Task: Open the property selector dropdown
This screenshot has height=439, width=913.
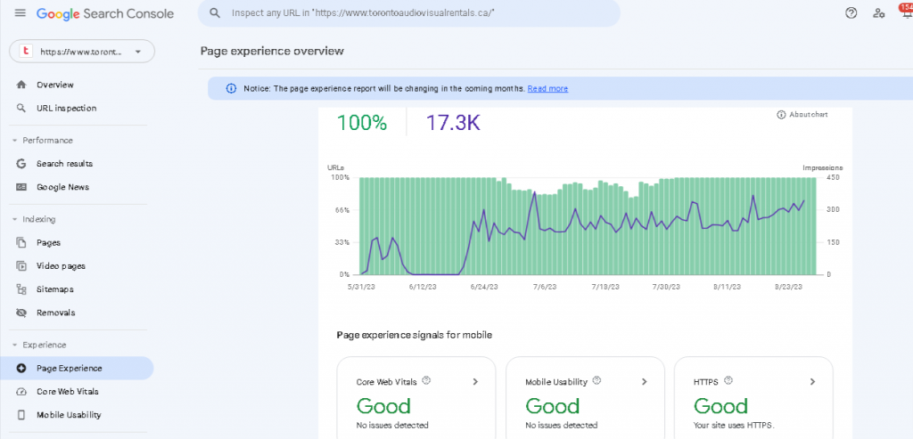Action: [82, 51]
